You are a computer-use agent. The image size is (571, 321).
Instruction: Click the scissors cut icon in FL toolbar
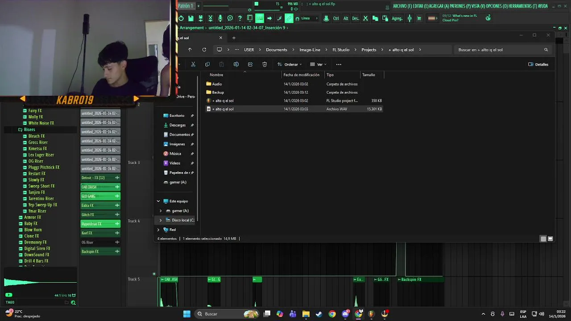365,18
